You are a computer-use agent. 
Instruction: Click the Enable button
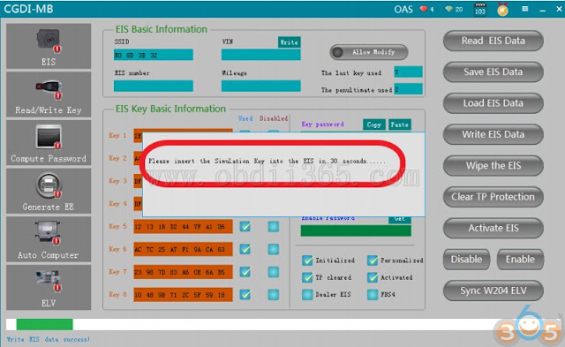coord(520,260)
